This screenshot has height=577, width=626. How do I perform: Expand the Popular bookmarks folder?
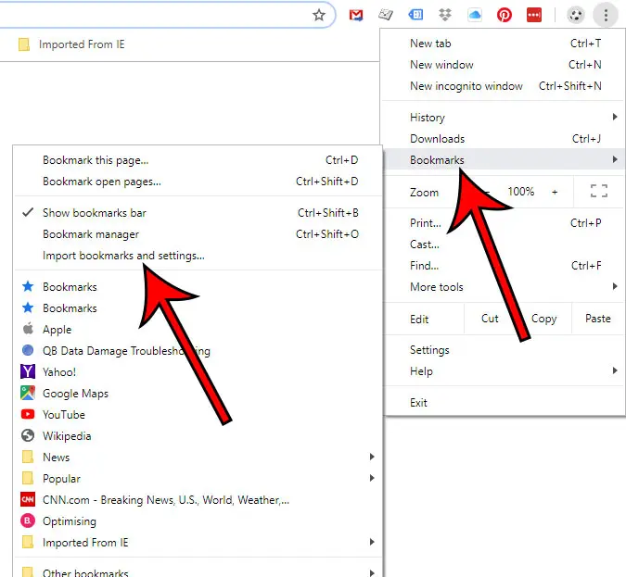click(x=61, y=479)
